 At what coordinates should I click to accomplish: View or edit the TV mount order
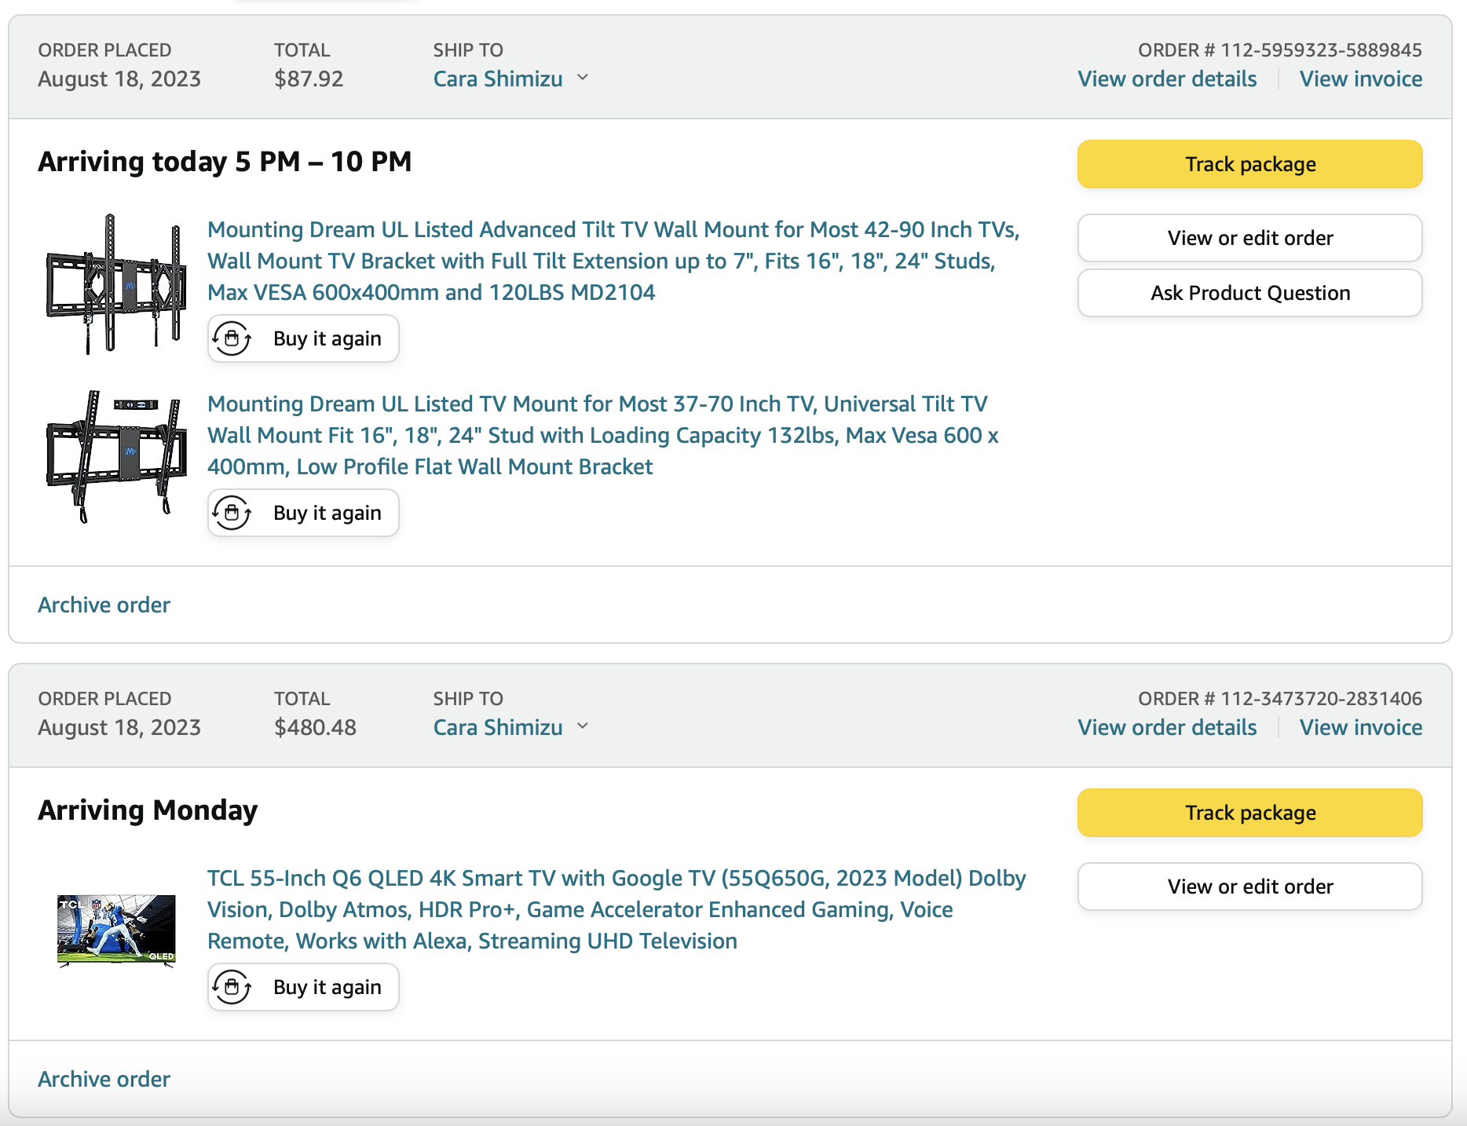(1249, 238)
